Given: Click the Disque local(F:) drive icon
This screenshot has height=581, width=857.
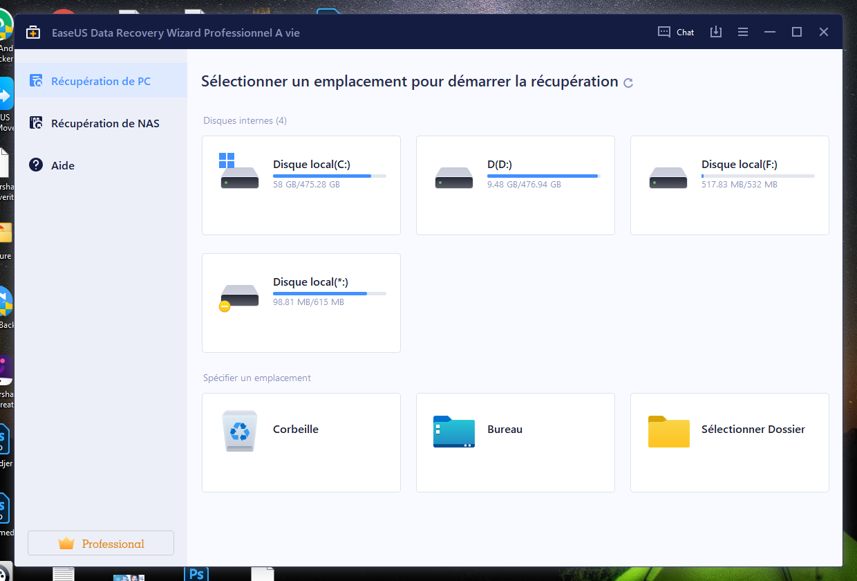Looking at the screenshot, I should 668,178.
